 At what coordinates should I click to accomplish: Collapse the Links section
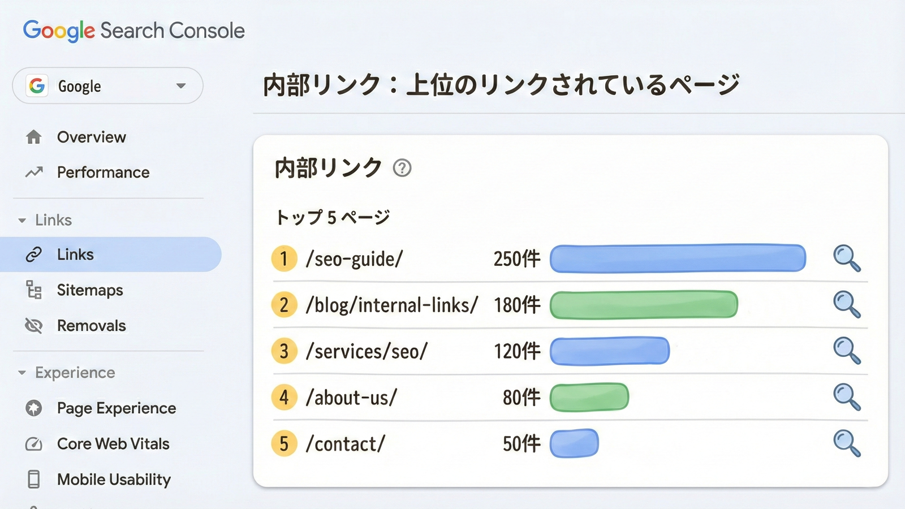(21, 220)
